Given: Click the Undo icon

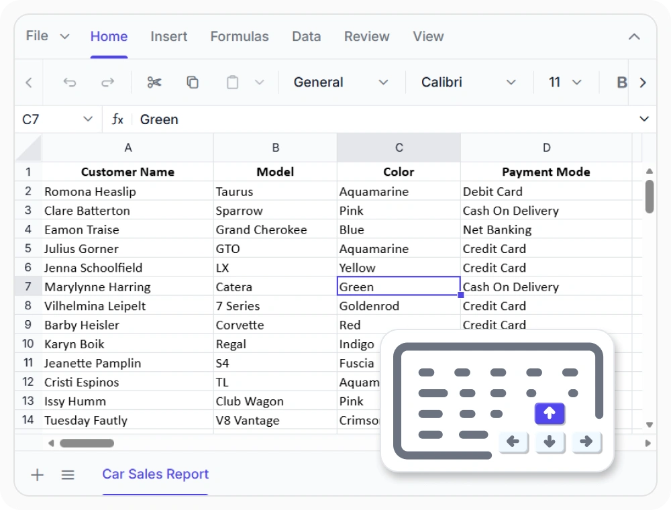Looking at the screenshot, I should [x=70, y=82].
